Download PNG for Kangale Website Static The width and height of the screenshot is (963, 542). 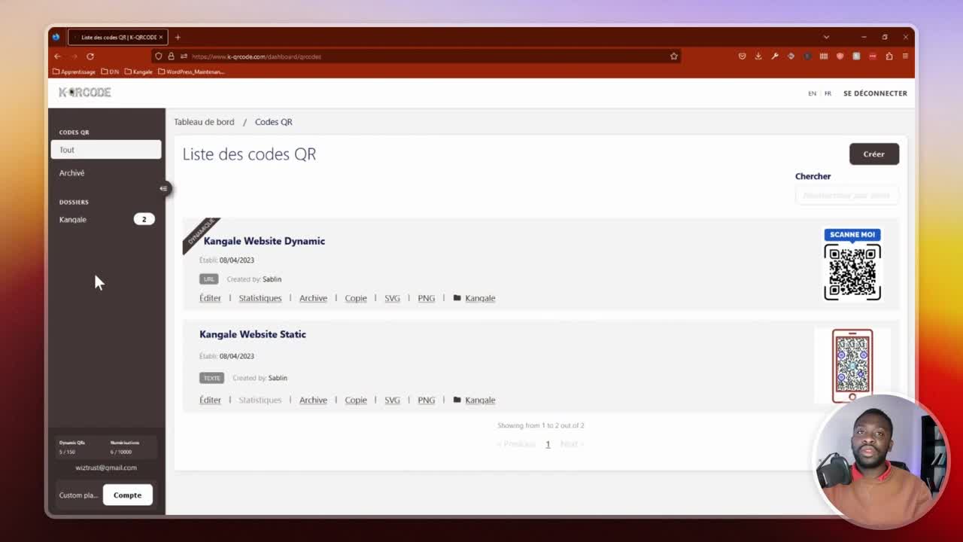point(427,400)
